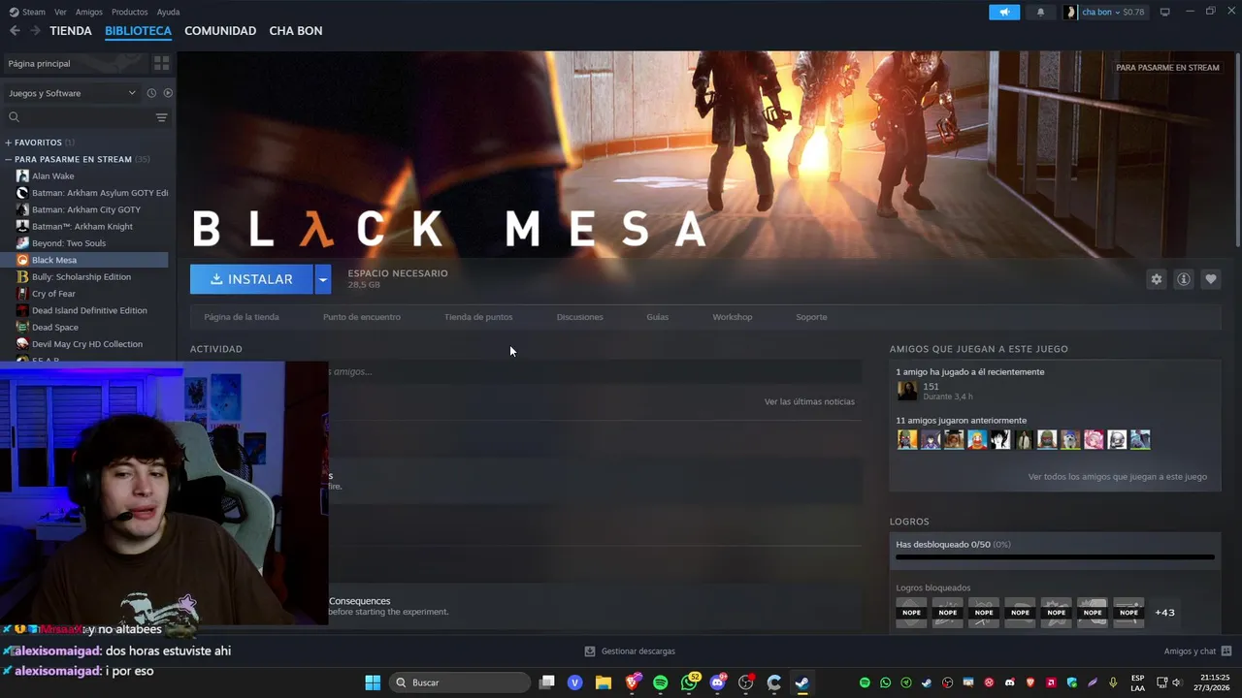1242x698 pixels.
Task: Sort library by recent activity clock icon
Action: 151,93
